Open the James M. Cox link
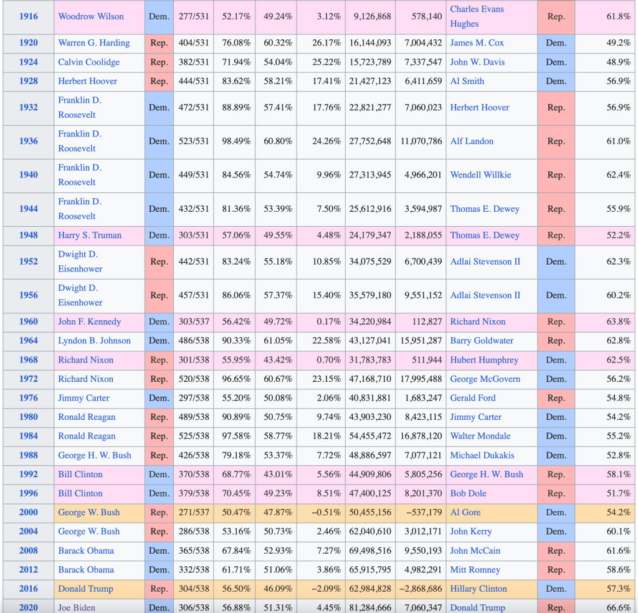The height and width of the screenshot is (613, 638). (477, 43)
